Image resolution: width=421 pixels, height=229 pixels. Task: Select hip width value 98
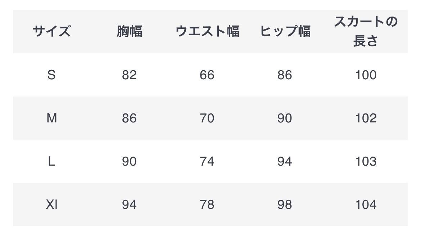tap(285, 205)
